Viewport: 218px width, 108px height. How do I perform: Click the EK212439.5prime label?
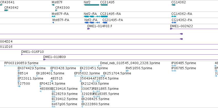coord(95,84)
